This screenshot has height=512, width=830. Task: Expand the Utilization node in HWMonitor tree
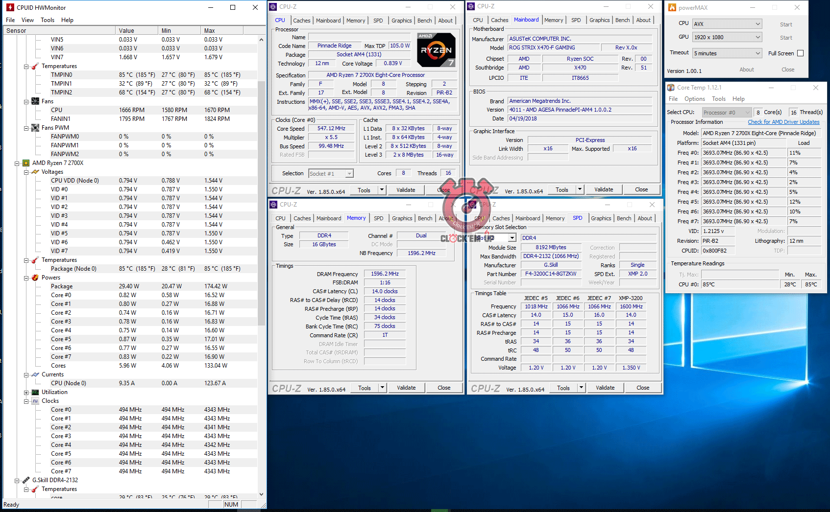coord(26,392)
